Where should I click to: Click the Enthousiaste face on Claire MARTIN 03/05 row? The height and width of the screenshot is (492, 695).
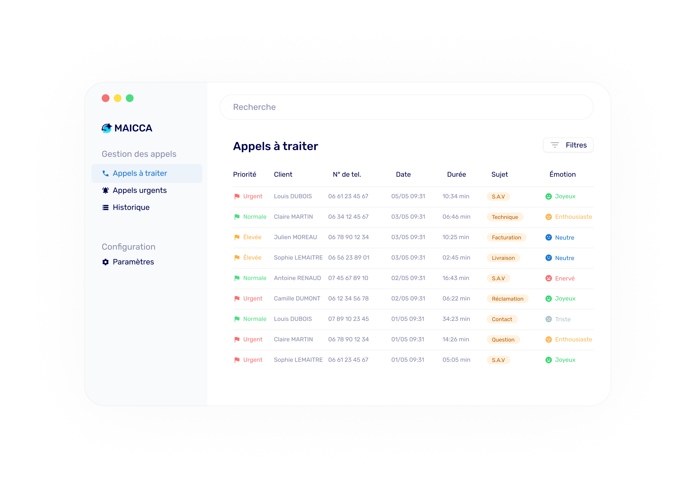(x=548, y=217)
